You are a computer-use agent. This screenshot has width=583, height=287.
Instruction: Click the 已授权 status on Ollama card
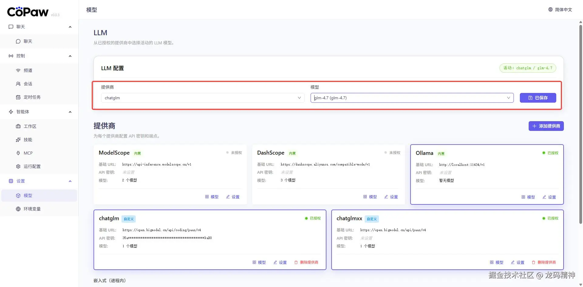[x=550, y=153]
